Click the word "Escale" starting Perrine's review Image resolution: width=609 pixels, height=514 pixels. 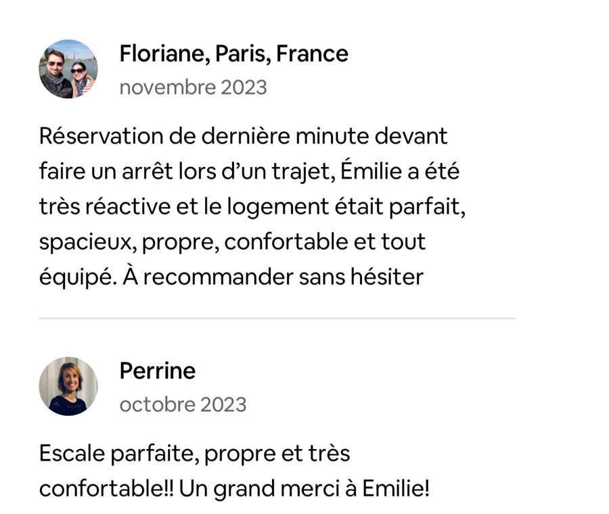[x=72, y=453]
